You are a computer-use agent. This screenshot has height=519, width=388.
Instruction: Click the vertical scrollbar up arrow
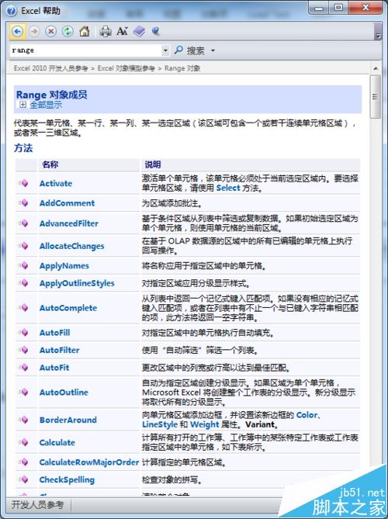pyautogui.click(x=376, y=69)
